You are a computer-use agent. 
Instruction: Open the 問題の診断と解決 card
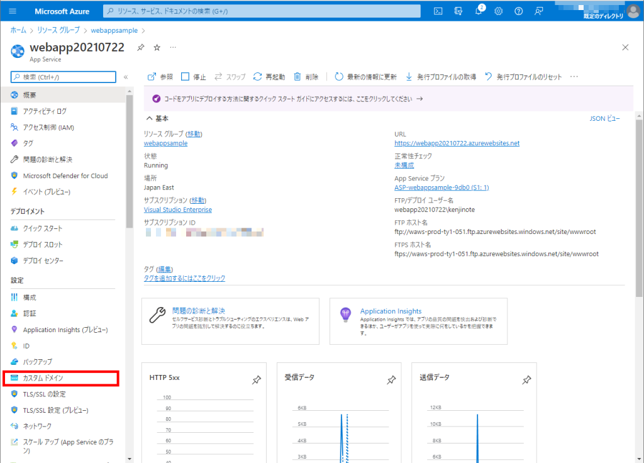230,321
